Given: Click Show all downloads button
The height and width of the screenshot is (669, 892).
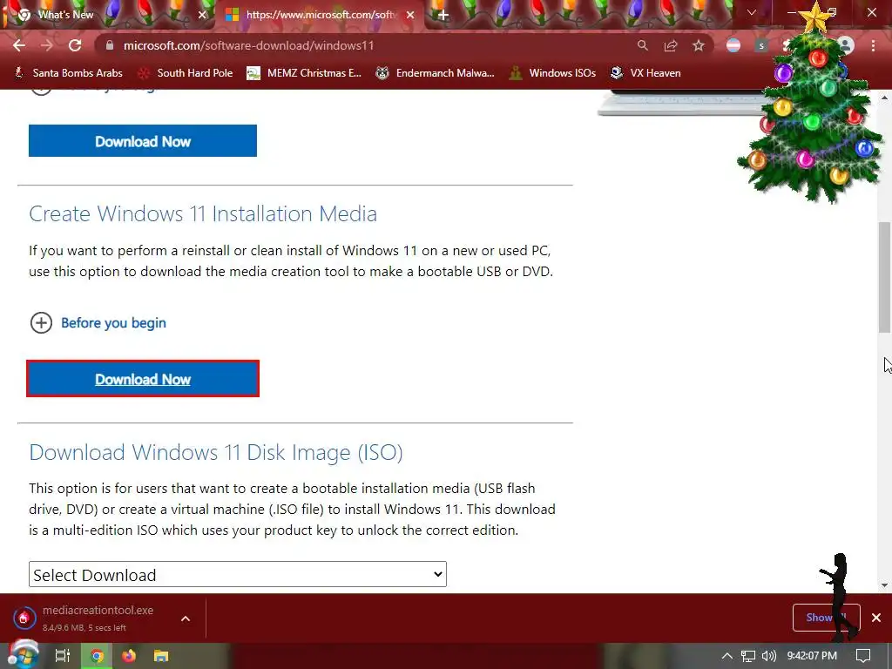Looking at the screenshot, I should click(826, 618).
